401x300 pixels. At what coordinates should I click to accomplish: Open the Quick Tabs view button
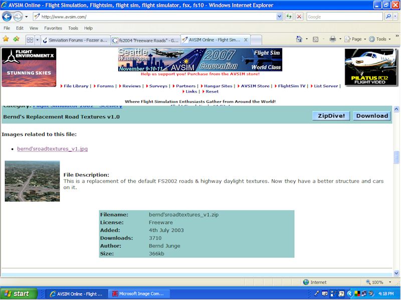[30, 39]
